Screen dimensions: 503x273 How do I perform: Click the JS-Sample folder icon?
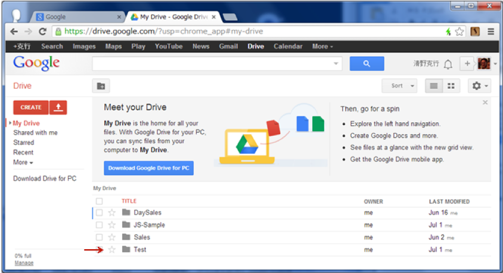(126, 225)
